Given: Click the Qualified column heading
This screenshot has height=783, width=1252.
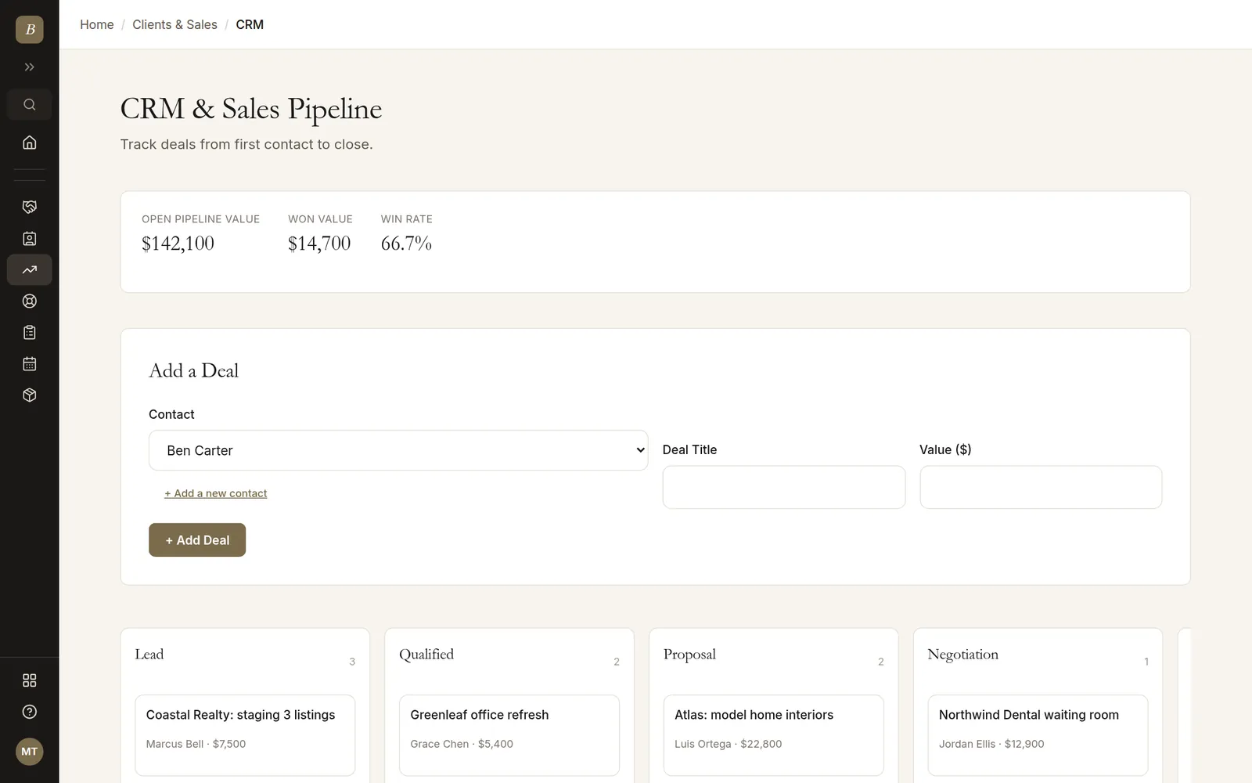Looking at the screenshot, I should [426, 655].
